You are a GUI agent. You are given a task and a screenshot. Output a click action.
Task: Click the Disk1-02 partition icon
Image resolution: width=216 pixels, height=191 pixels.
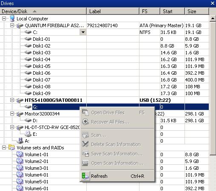coord(28,46)
